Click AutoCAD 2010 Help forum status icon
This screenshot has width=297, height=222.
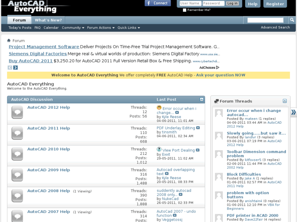click(x=17, y=154)
